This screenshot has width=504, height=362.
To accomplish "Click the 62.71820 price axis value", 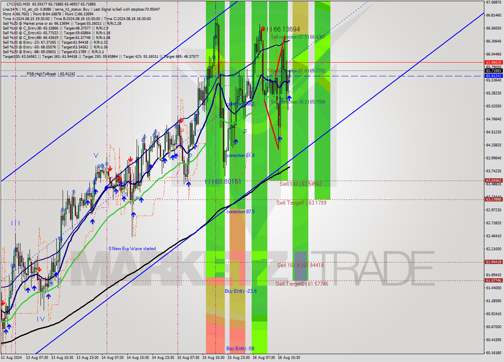I will click(x=494, y=223).
